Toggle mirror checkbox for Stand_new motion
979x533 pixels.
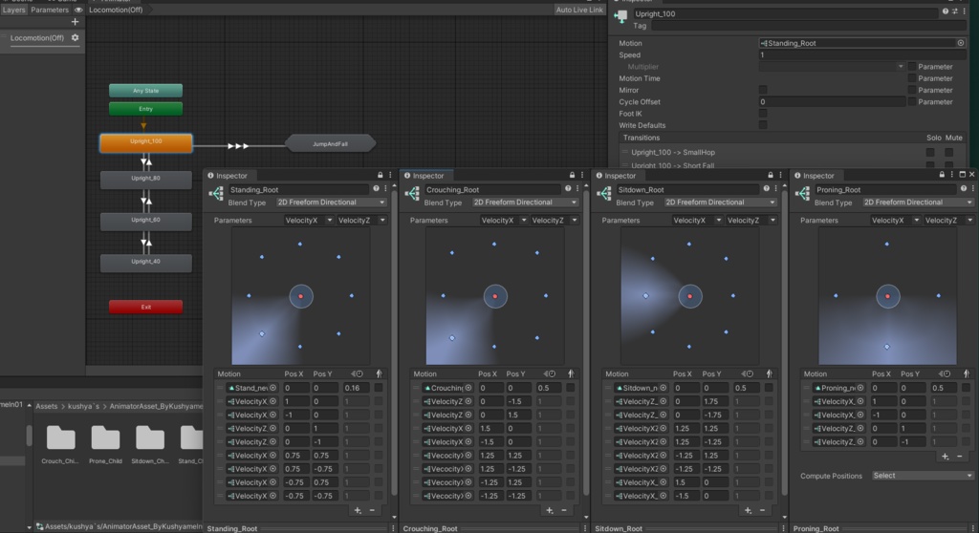click(379, 388)
